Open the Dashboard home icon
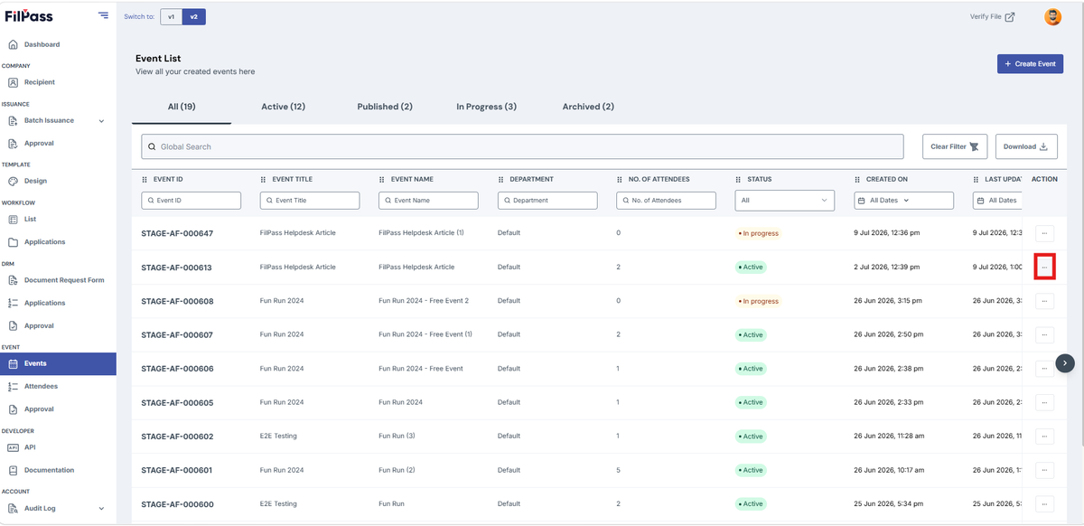 [x=13, y=44]
